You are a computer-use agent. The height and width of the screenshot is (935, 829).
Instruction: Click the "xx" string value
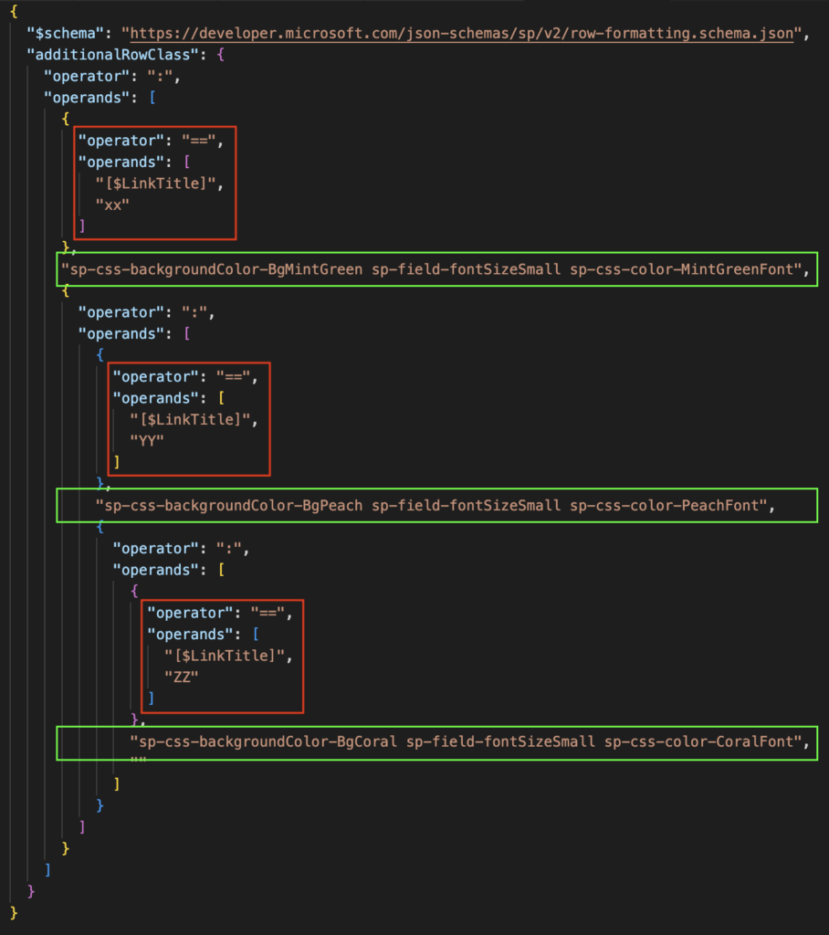tap(112, 205)
